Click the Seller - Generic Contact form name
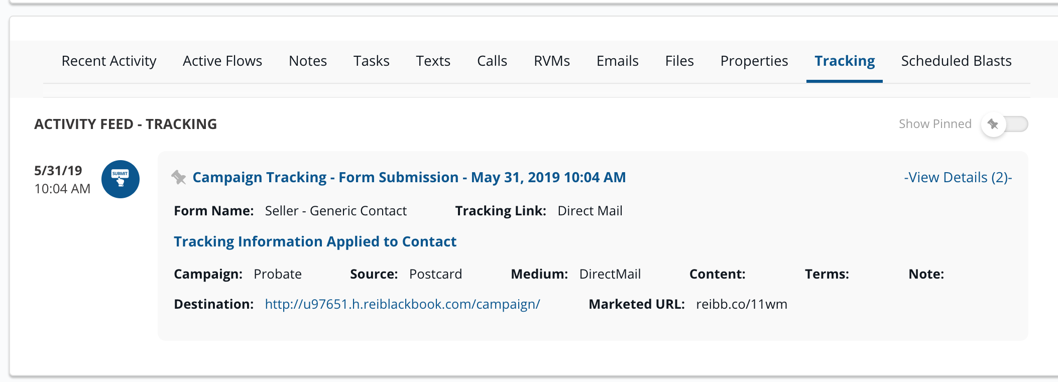 (336, 211)
